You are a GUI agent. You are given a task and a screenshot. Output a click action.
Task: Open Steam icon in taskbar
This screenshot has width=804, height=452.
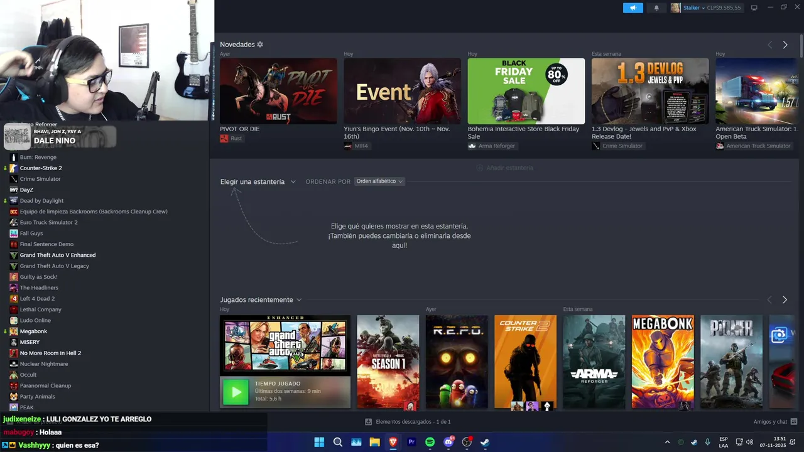click(485, 442)
